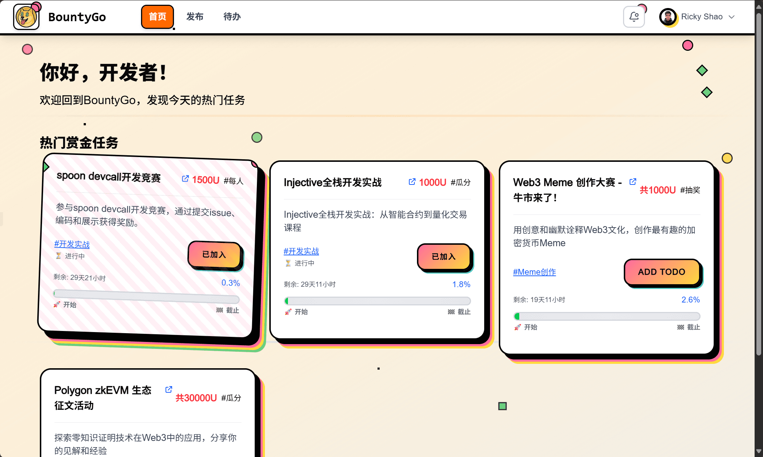This screenshot has height=457, width=763.
Task: Click rocket 开始 icon on Injective card
Action: click(288, 312)
